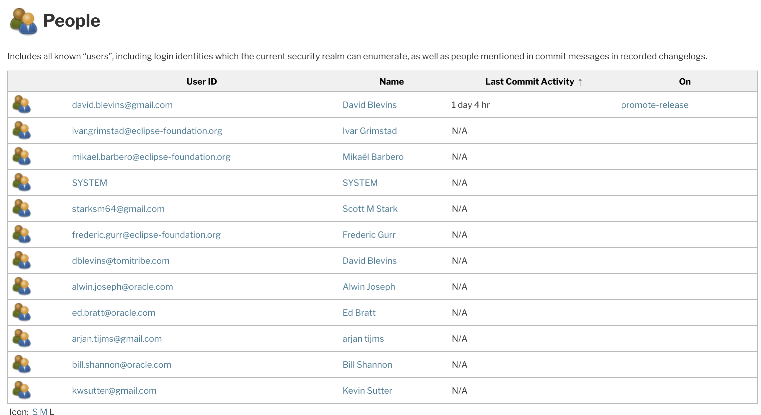The image size is (761, 415).
Task: Click user icon beside starksm64@gmail.com
Action: pyautogui.click(x=22, y=208)
